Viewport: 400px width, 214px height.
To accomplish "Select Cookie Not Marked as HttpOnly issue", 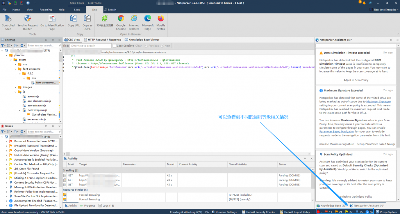I will (36, 164).
